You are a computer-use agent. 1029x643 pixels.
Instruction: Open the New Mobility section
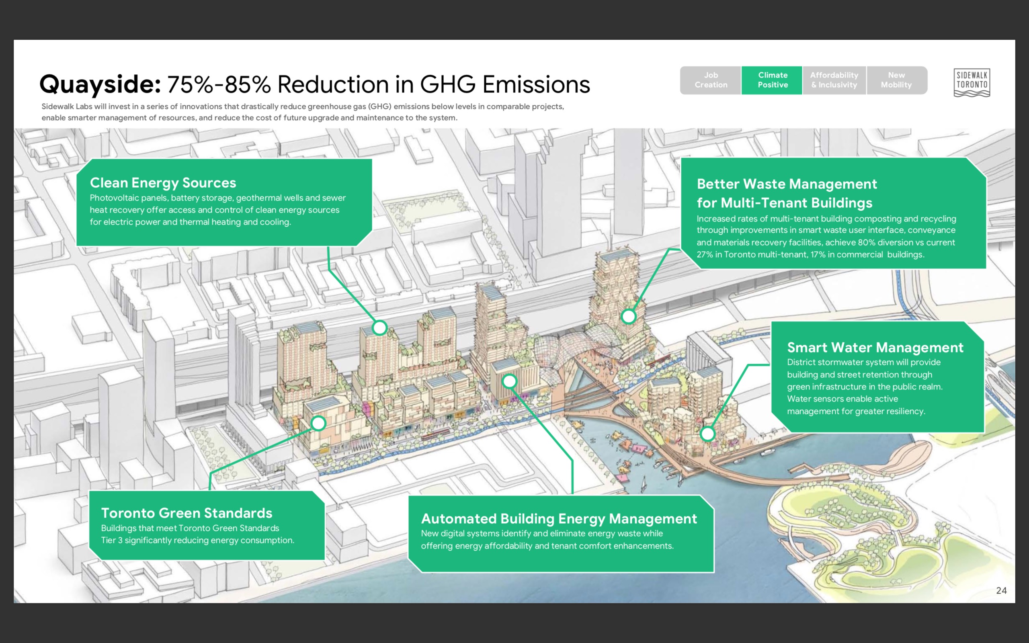point(897,80)
